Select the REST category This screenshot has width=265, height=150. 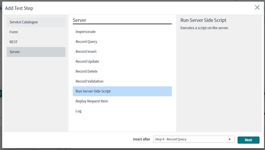[x=36, y=42]
